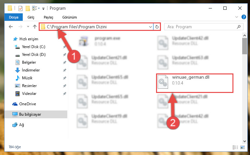
Task: Toggle the pin next to Yerel Disk (C:)
Action: point(64,47)
